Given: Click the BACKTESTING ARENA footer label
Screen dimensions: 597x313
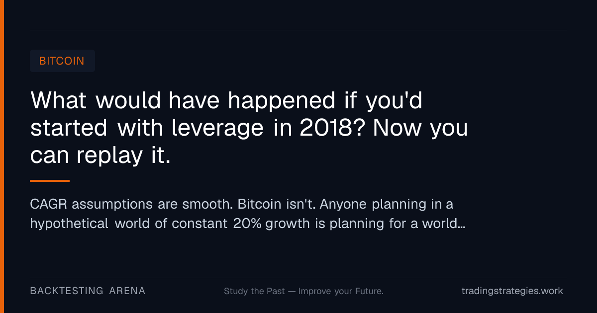Looking at the screenshot, I should pos(88,291).
